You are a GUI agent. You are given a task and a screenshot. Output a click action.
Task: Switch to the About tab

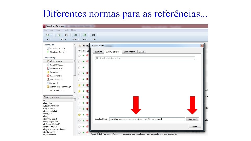point(142,52)
